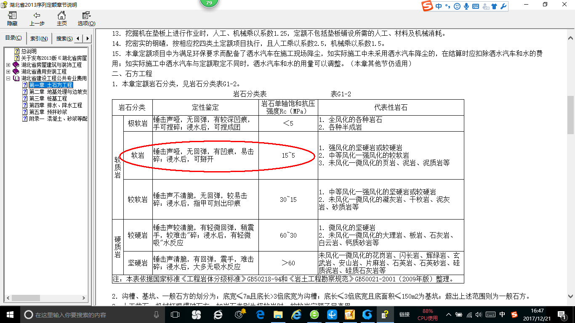Click the left tab-scroll arrow

(79, 39)
